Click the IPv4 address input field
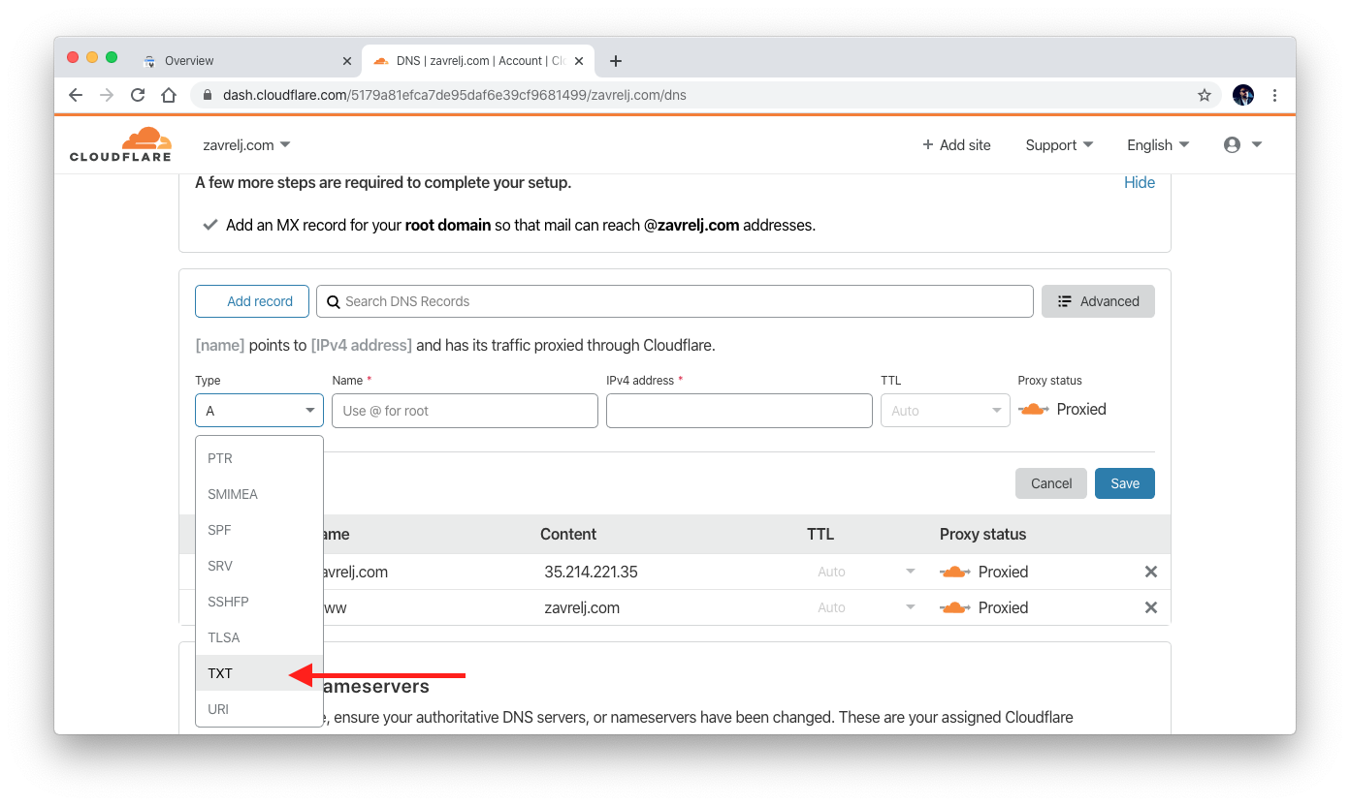The image size is (1350, 806). click(739, 411)
